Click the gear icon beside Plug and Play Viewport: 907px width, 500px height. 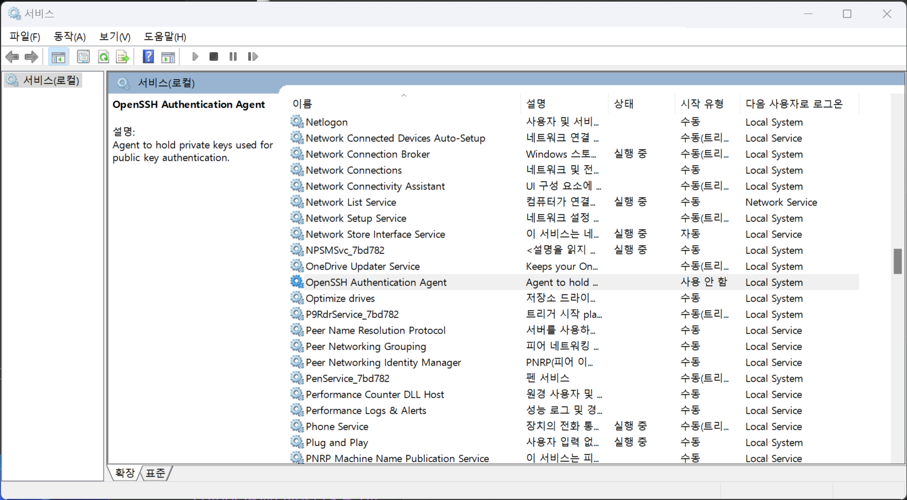[x=297, y=442]
